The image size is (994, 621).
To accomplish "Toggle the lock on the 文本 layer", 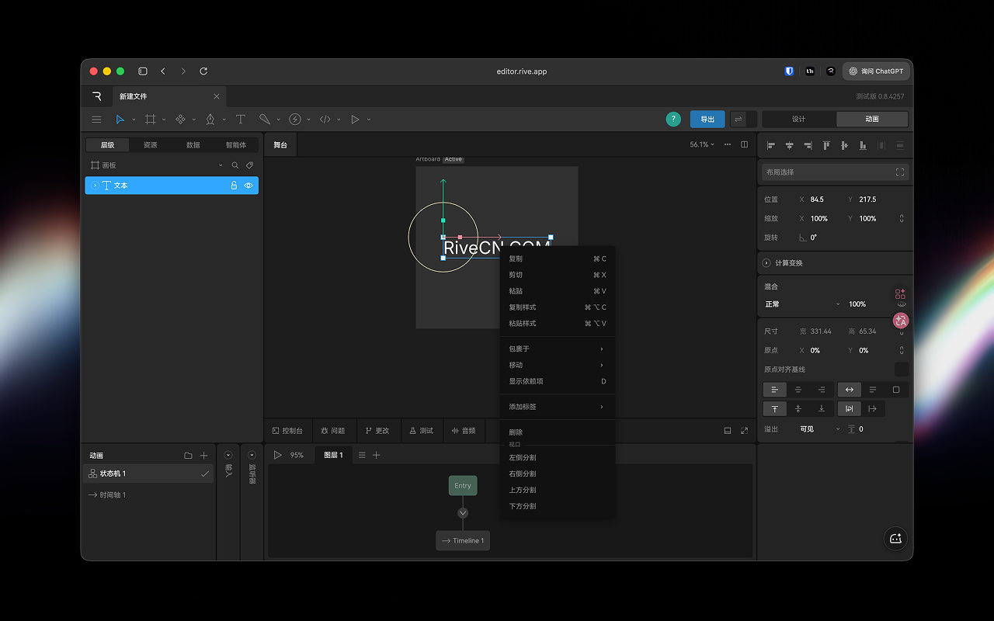I will [234, 186].
